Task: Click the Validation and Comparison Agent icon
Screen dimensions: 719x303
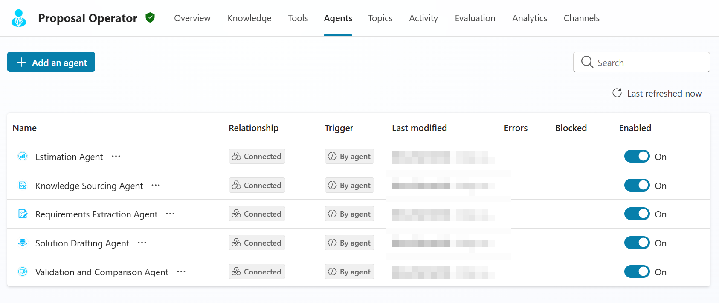Action: 23,272
